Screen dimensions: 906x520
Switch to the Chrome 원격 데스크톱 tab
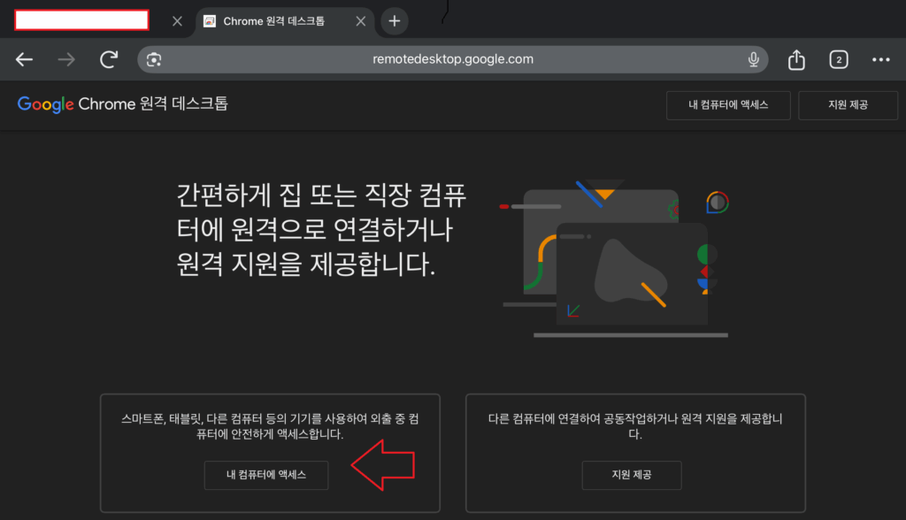click(x=286, y=22)
